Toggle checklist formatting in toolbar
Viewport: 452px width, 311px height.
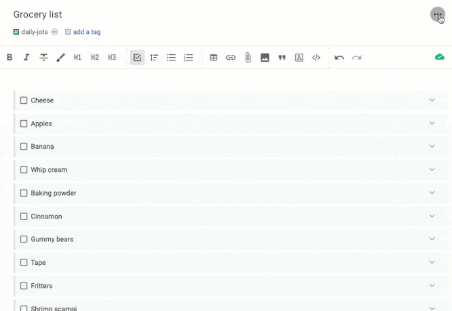coord(137,58)
